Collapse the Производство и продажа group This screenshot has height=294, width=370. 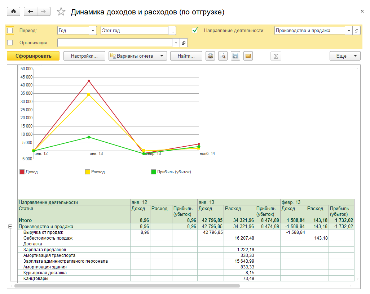click(10, 227)
